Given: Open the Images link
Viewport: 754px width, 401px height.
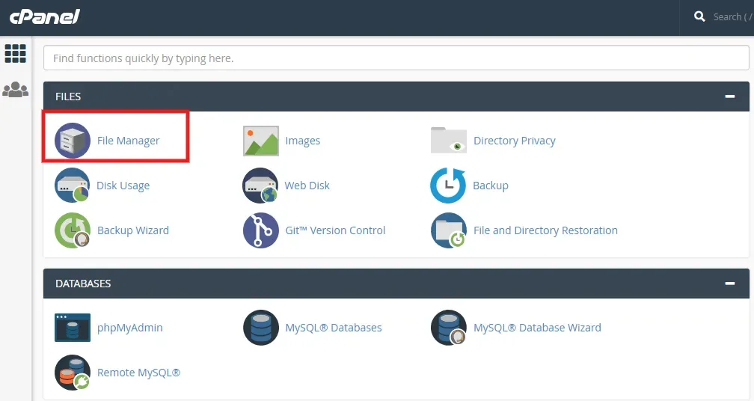Looking at the screenshot, I should point(302,141).
